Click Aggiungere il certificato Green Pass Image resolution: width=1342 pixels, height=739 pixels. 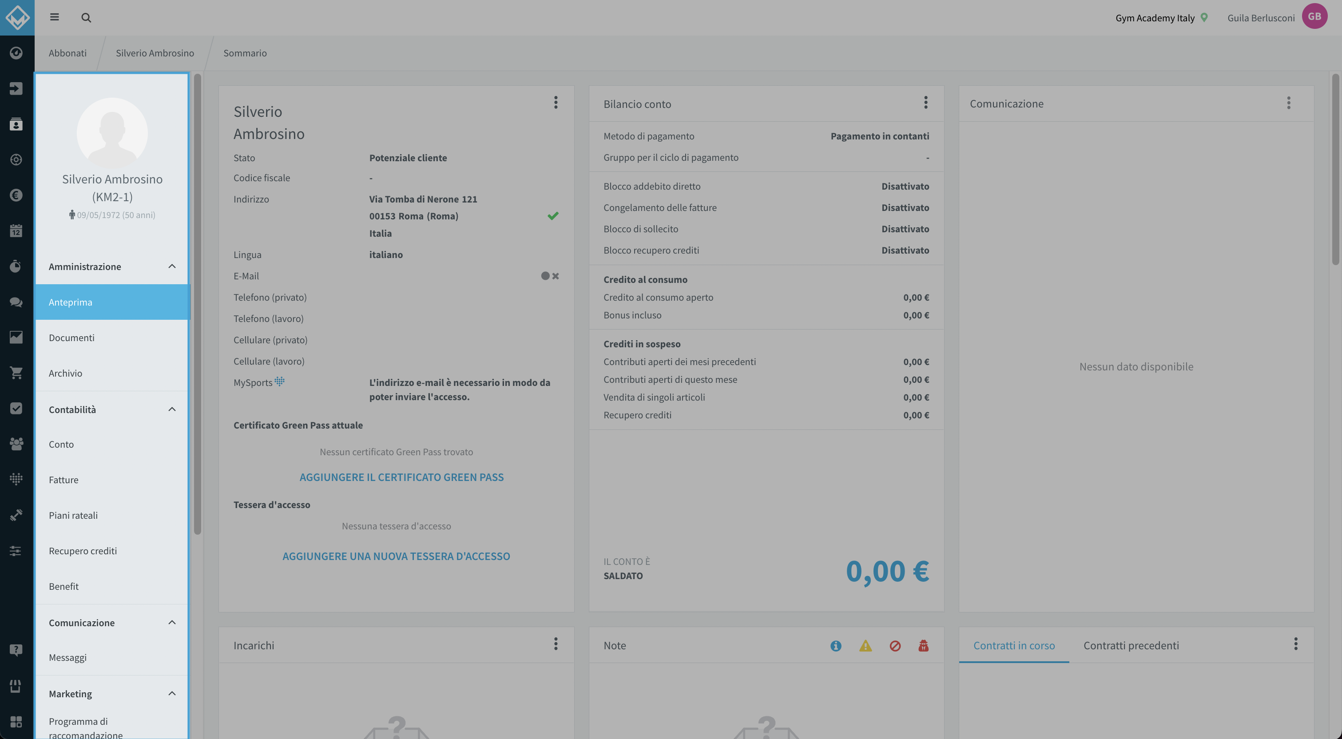click(401, 477)
